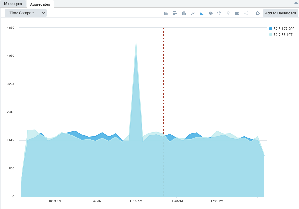Toggle the 52.7.56.107 series in legend
Viewport: 299px width, 209px height.
coord(282,35)
